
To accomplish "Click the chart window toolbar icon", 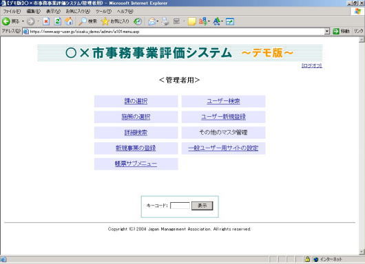I will click(x=230, y=21).
